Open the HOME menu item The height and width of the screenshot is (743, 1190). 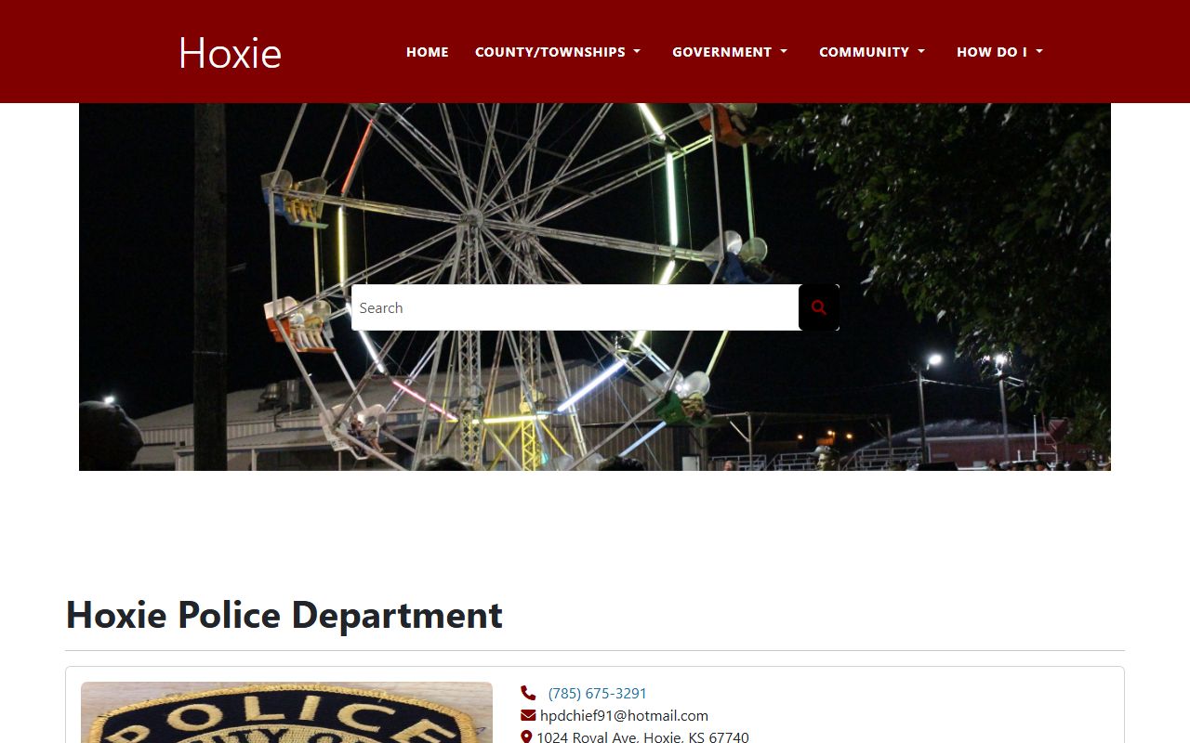(428, 52)
